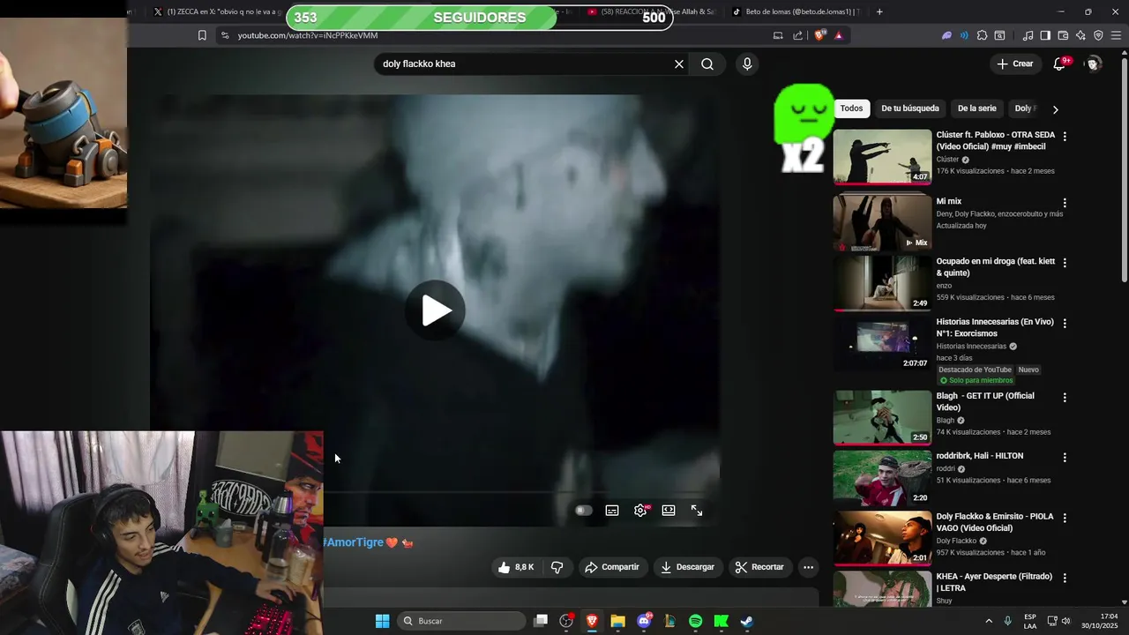Like the video showing 8,8 K

point(516,567)
